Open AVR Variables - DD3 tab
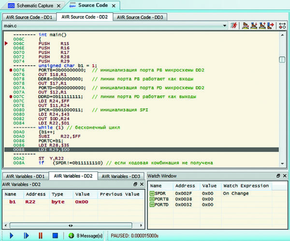This screenshot has height=241, width=290. click(121, 176)
